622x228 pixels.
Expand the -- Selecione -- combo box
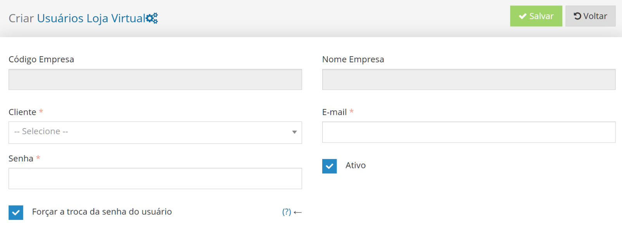click(155, 133)
